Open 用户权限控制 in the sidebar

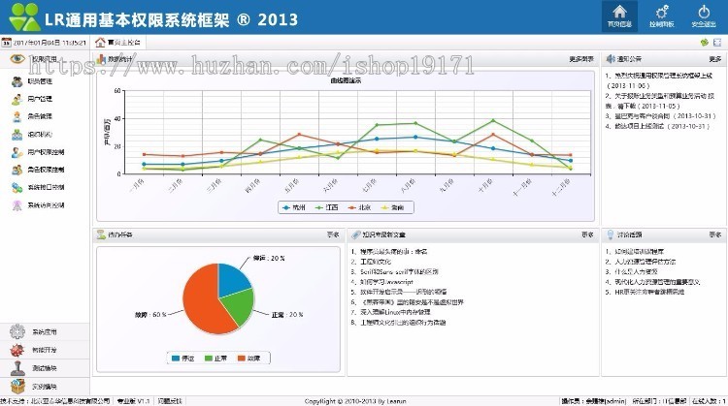coord(38,152)
